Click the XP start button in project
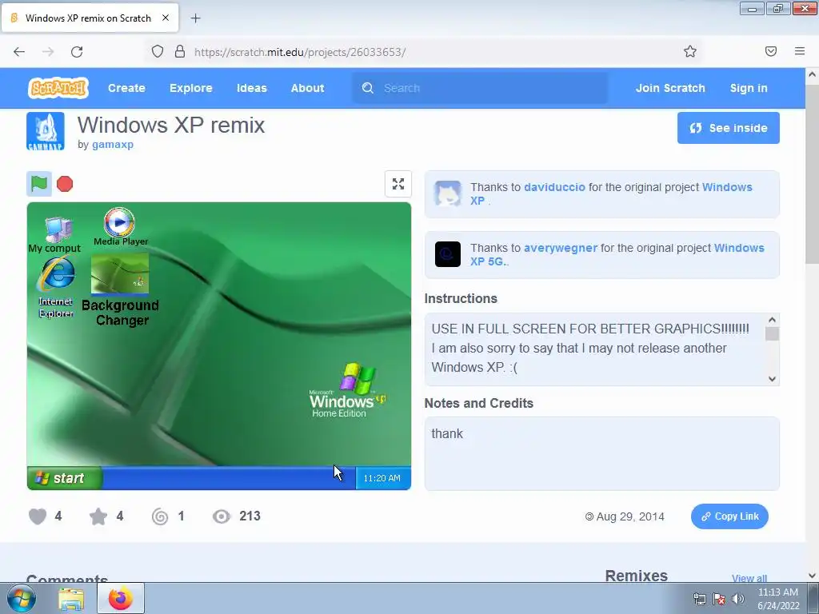The height and width of the screenshot is (614, 819). coord(64,478)
